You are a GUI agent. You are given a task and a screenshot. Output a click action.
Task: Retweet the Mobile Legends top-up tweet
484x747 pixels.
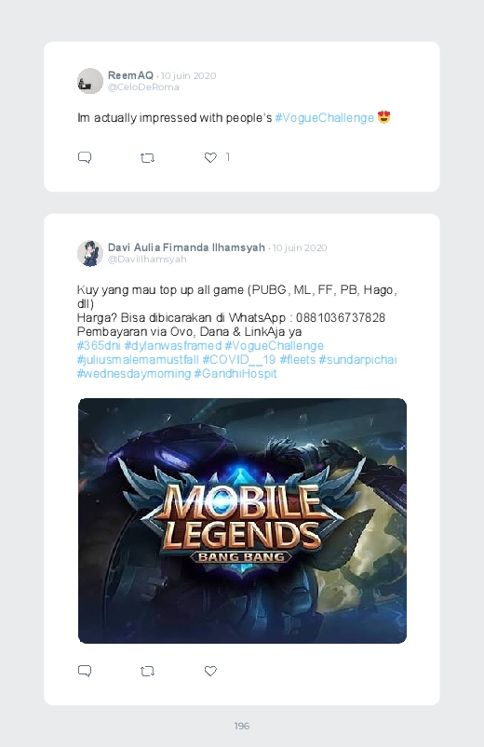147,672
